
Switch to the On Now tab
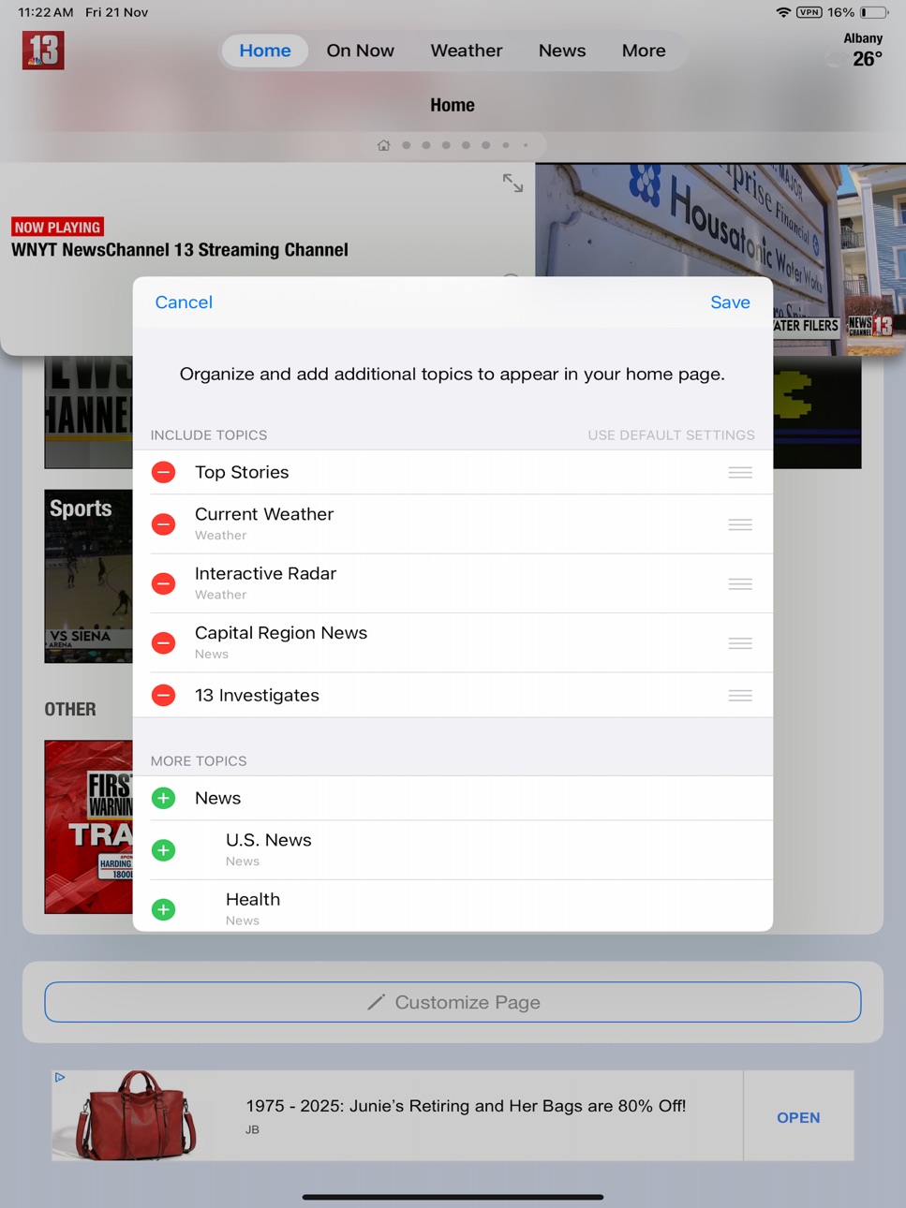click(361, 51)
